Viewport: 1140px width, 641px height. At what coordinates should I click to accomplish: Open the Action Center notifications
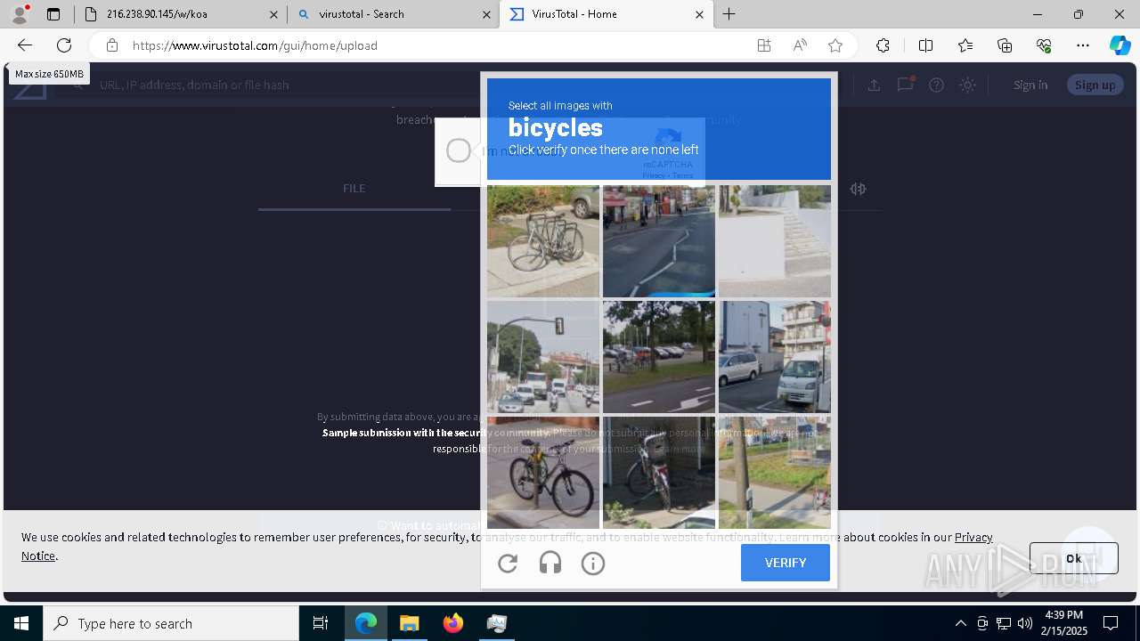pyautogui.click(x=1111, y=623)
